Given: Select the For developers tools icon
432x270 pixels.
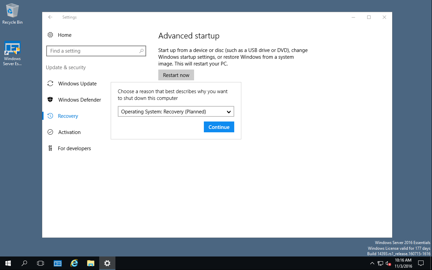Looking at the screenshot, I should click(x=50, y=148).
